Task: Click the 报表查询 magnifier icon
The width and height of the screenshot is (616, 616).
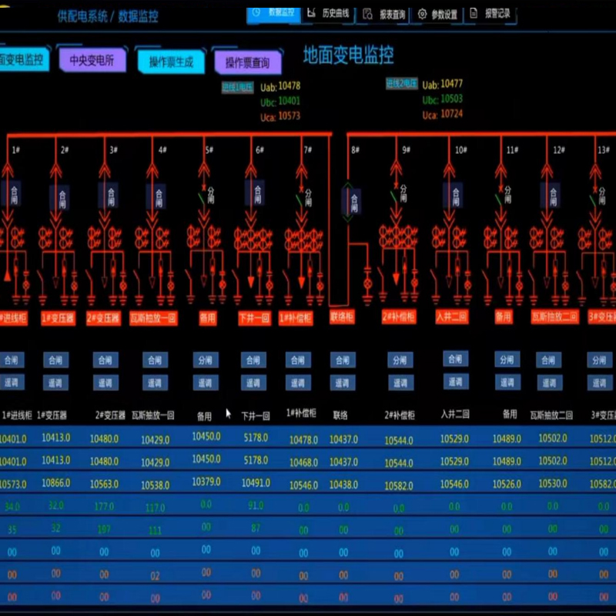Action: tap(367, 14)
